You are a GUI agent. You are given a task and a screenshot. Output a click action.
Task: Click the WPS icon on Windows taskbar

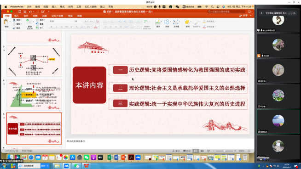click(87, 166)
